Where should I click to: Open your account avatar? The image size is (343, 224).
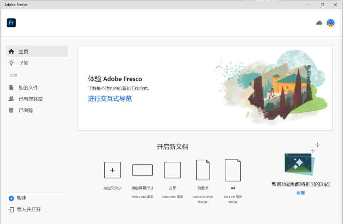coord(330,22)
